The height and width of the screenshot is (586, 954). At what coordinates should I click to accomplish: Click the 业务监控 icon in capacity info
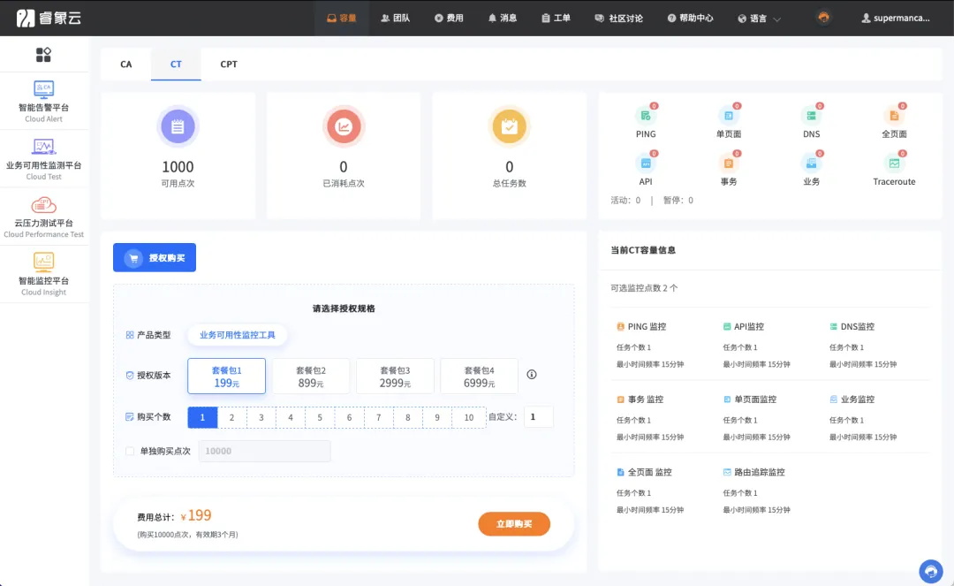pyautogui.click(x=834, y=400)
